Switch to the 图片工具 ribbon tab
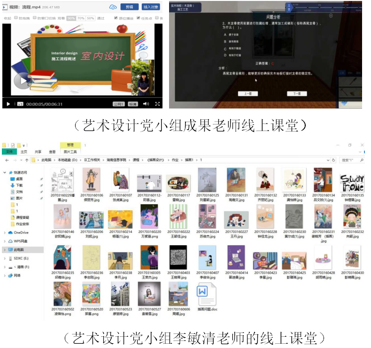Viewport: 371px width, 348px height. click(70, 152)
